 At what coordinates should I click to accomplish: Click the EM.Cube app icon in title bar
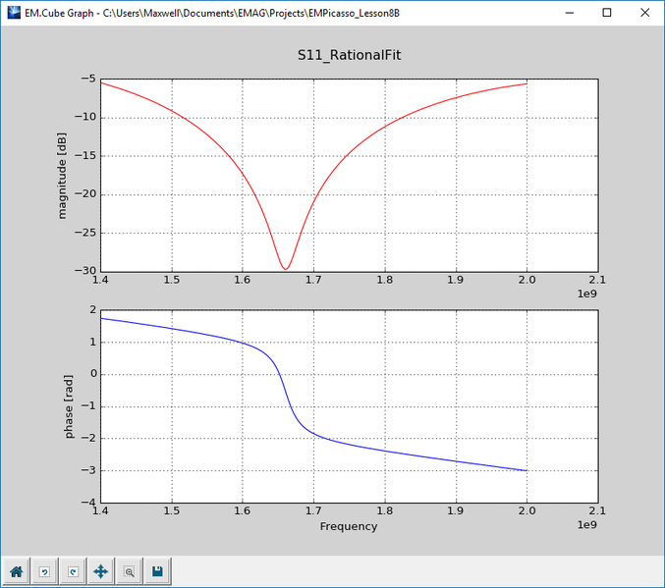pos(14,13)
